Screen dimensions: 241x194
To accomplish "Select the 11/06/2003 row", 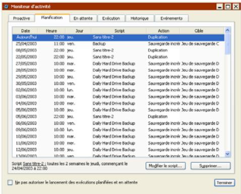I will pos(118,143).
